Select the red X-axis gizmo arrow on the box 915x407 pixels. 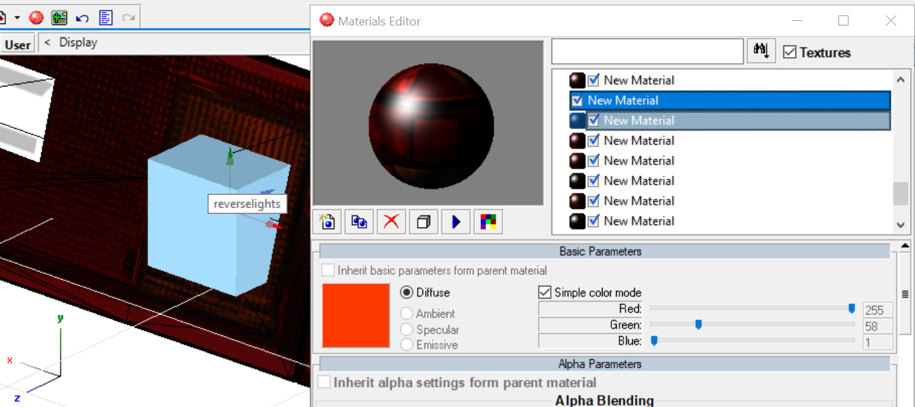(272, 225)
